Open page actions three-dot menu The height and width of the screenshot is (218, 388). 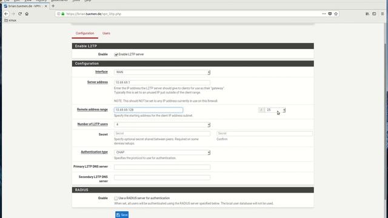coord(324,14)
